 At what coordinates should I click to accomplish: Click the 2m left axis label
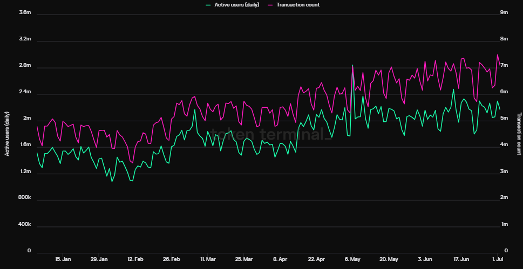tap(28, 119)
